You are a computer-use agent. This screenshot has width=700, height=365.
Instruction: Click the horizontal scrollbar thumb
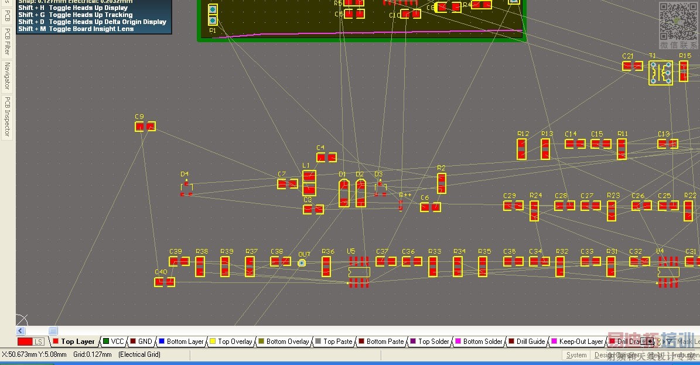coord(53,331)
